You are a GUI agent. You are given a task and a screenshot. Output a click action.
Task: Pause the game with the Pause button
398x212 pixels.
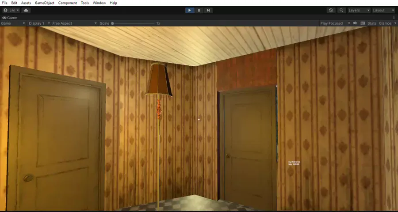pyautogui.click(x=199, y=11)
